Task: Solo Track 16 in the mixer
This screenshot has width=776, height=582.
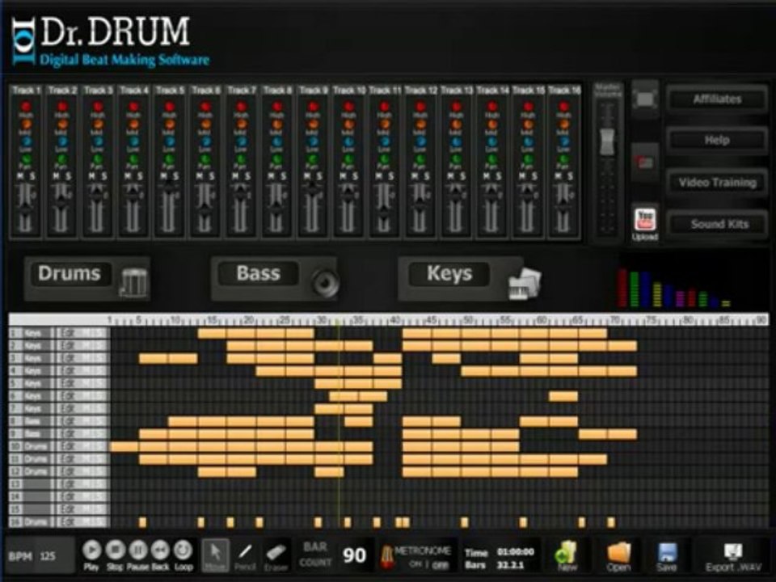Action: click(570, 176)
